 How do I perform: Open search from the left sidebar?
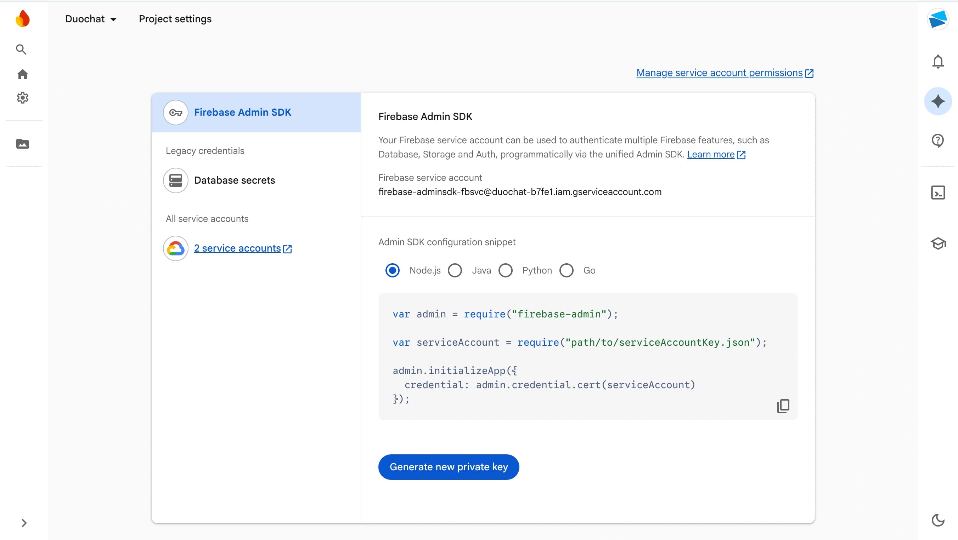[x=21, y=50]
